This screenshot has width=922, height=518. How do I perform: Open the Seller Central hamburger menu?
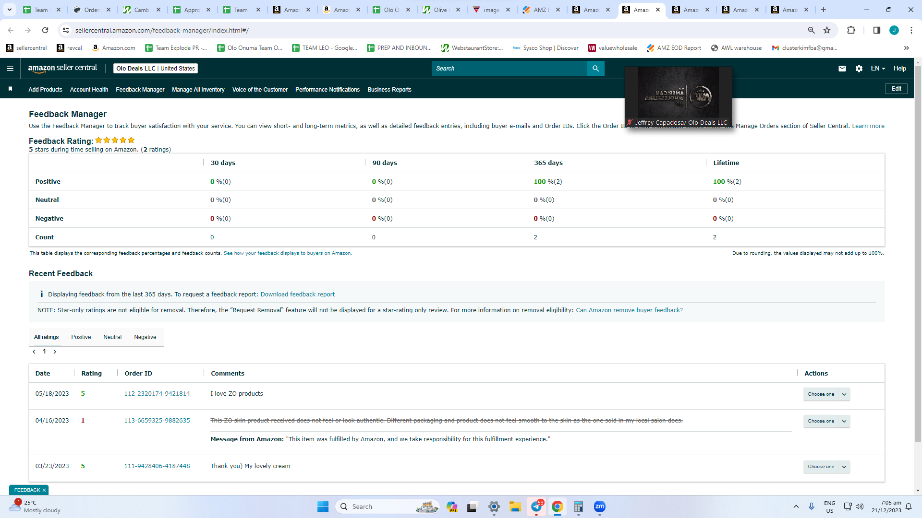click(10, 69)
